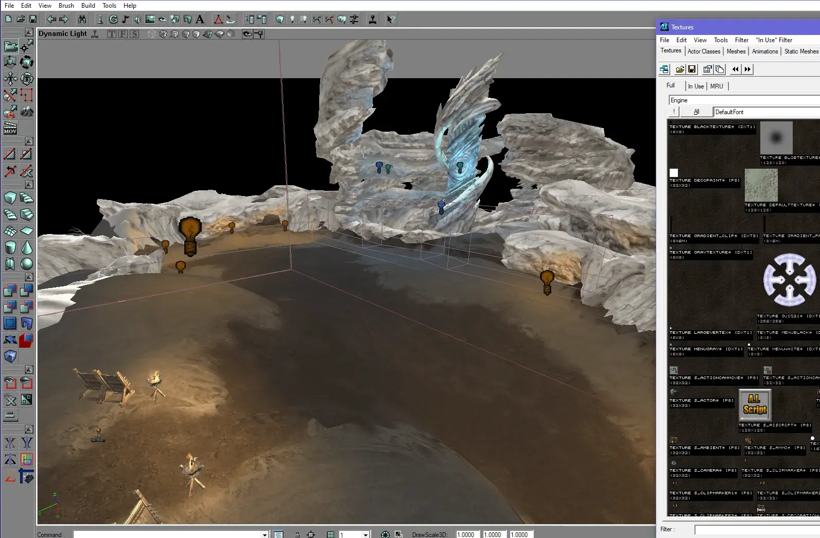Open the Engine package combo box

click(x=744, y=100)
